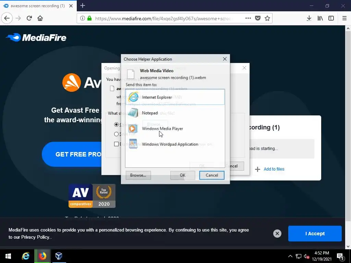Click the MediaFire logo
This screenshot has height=263, width=351.
point(36,37)
